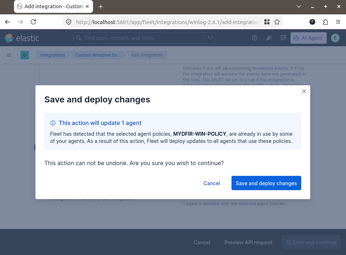List all tabs dropdown arrow

pyautogui.click(x=299, y=6)
